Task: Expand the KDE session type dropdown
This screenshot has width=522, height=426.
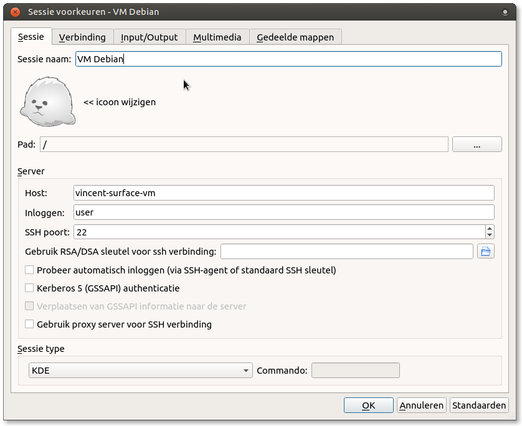Action: 141,371
